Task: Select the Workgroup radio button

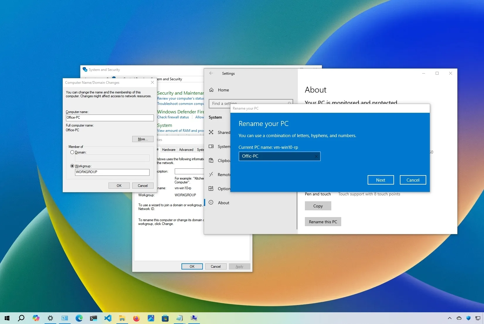Action: (72, 166)
